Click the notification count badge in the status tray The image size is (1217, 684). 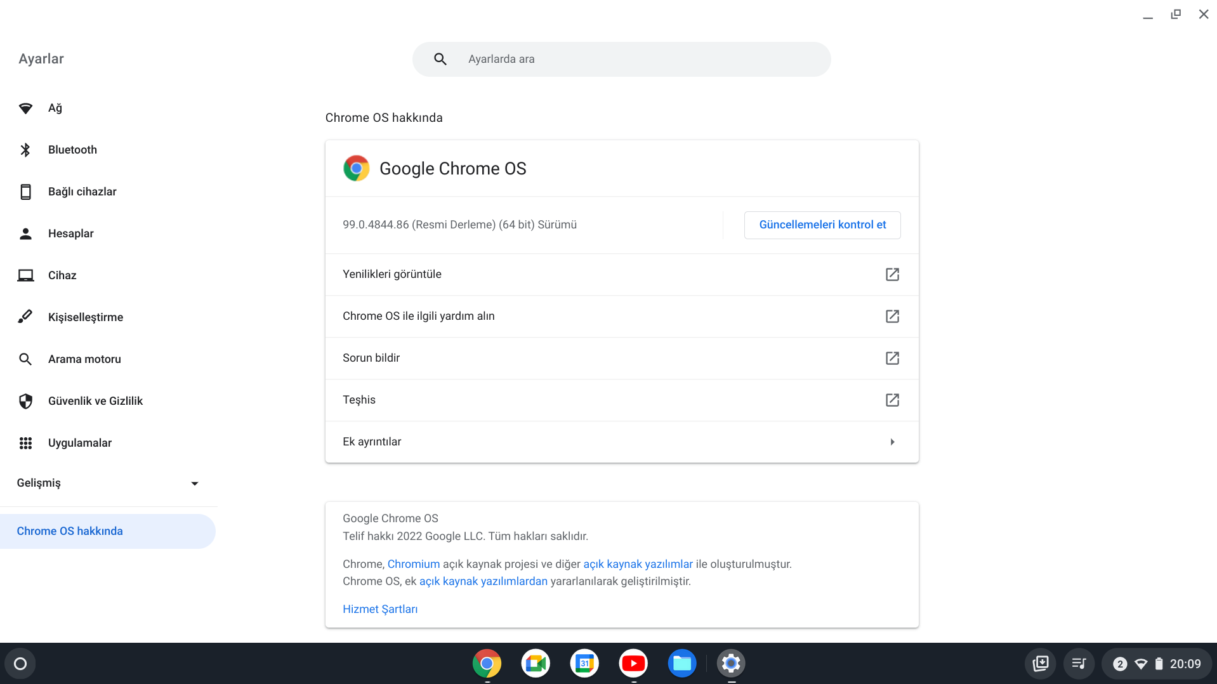1120,664
